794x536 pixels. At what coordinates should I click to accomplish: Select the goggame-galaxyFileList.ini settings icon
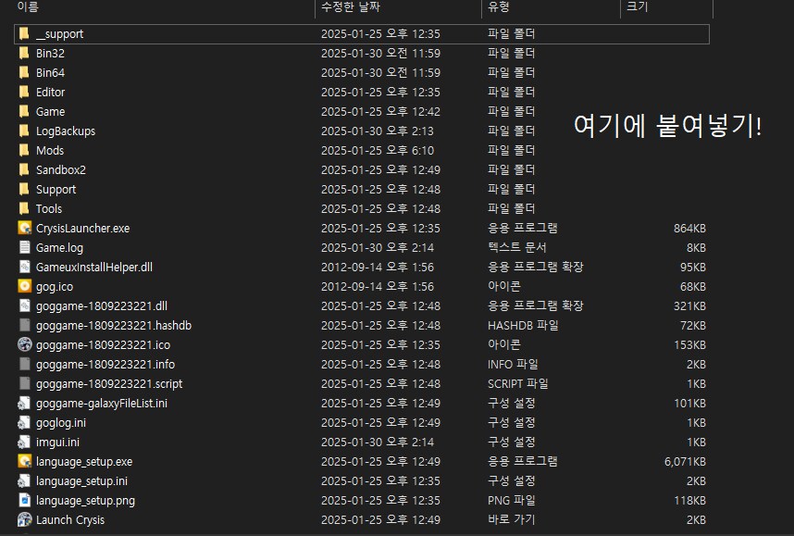[x=24, y=403]
